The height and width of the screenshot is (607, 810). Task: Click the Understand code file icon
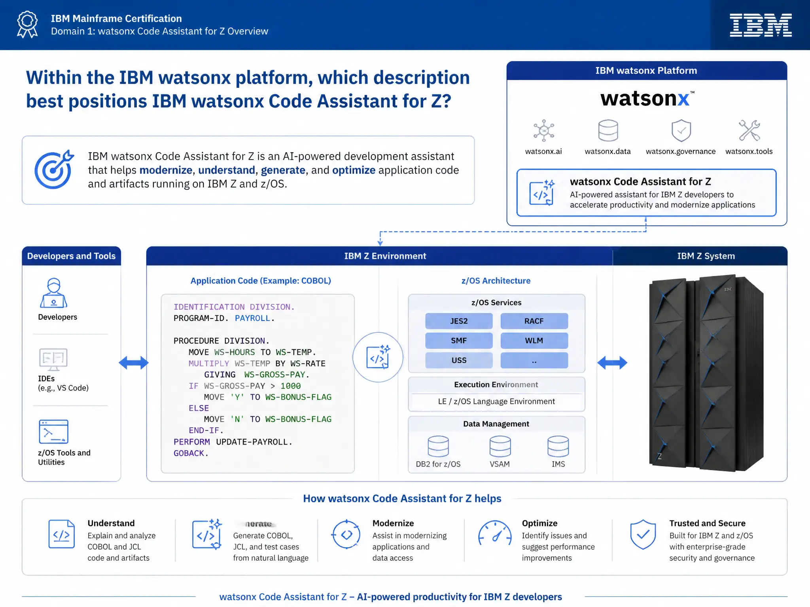[61, 534]
